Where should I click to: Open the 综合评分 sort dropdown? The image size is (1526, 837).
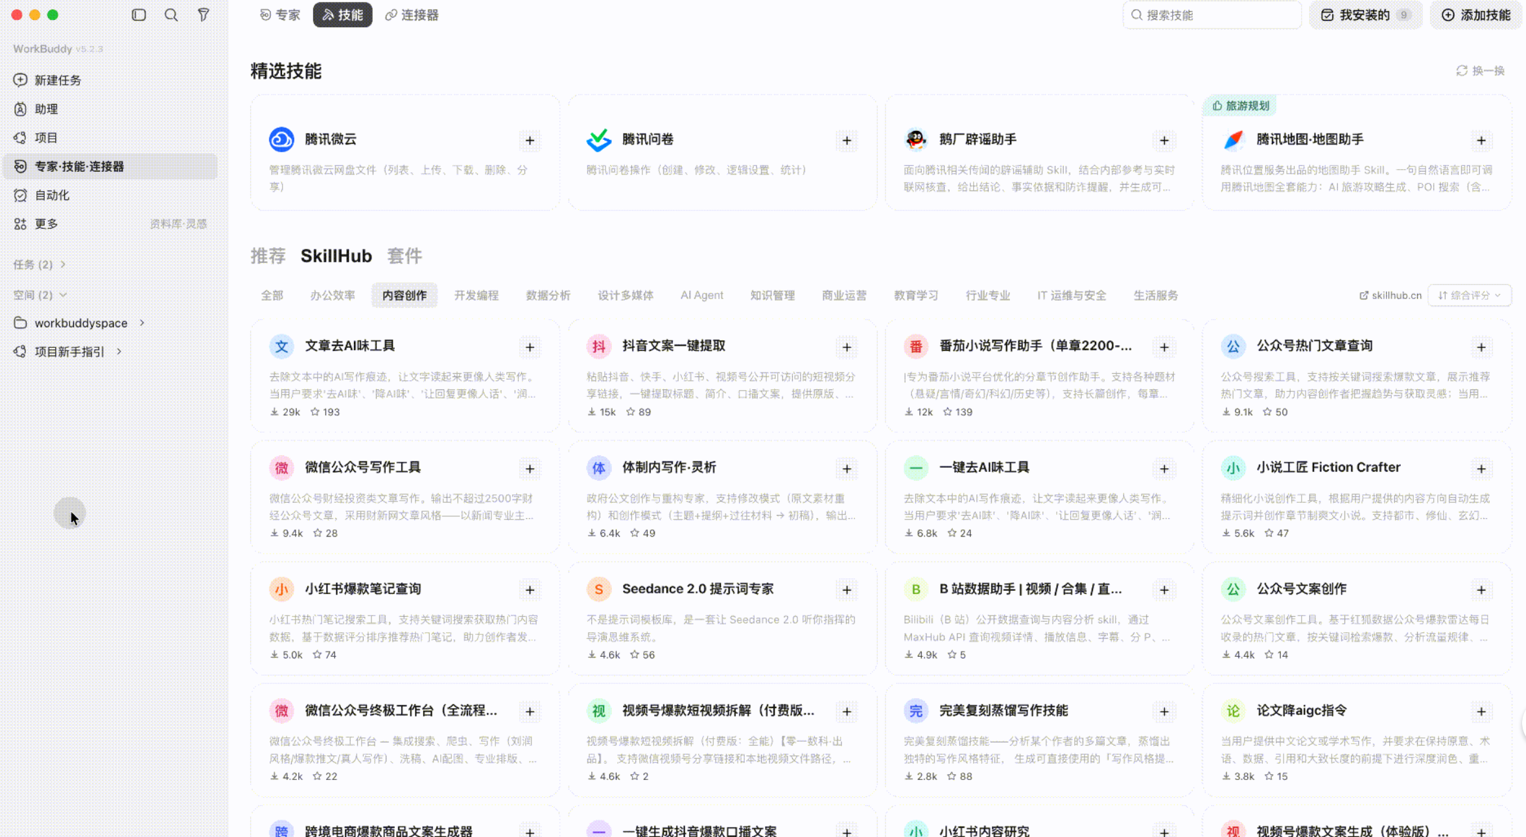coord(1470,295)
